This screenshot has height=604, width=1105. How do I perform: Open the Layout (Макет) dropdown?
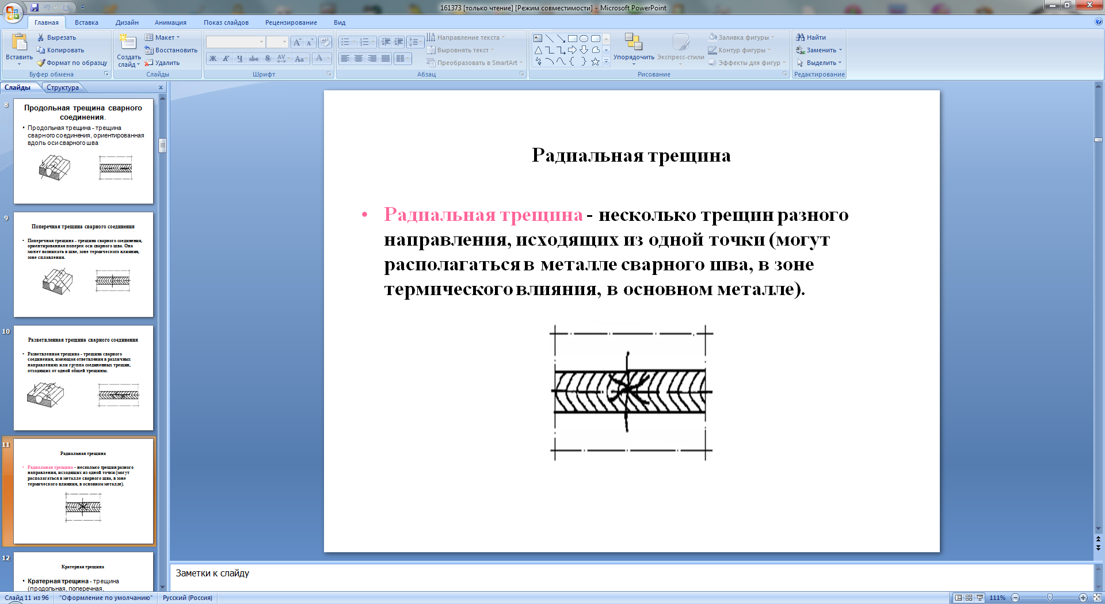click(163, 37)
